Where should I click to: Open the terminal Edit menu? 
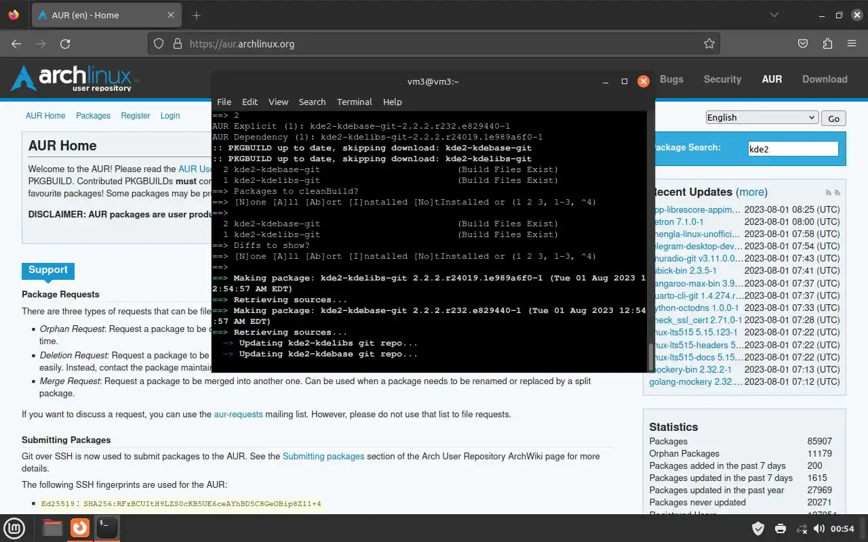point(250,102)
